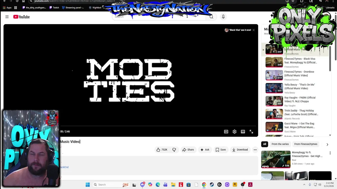This screenshot has height=189, width=337.
Task: Play Finesse2Tymes Black Visa feat. Moneybagg Yo
Action: 301,61
